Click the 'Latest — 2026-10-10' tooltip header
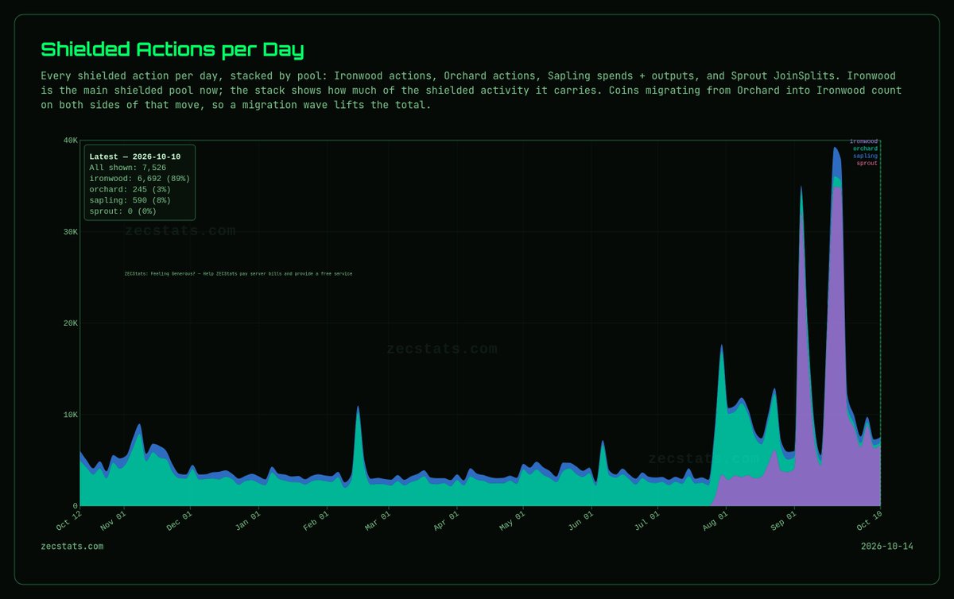 pyautogui.click(x=135, y=157)
